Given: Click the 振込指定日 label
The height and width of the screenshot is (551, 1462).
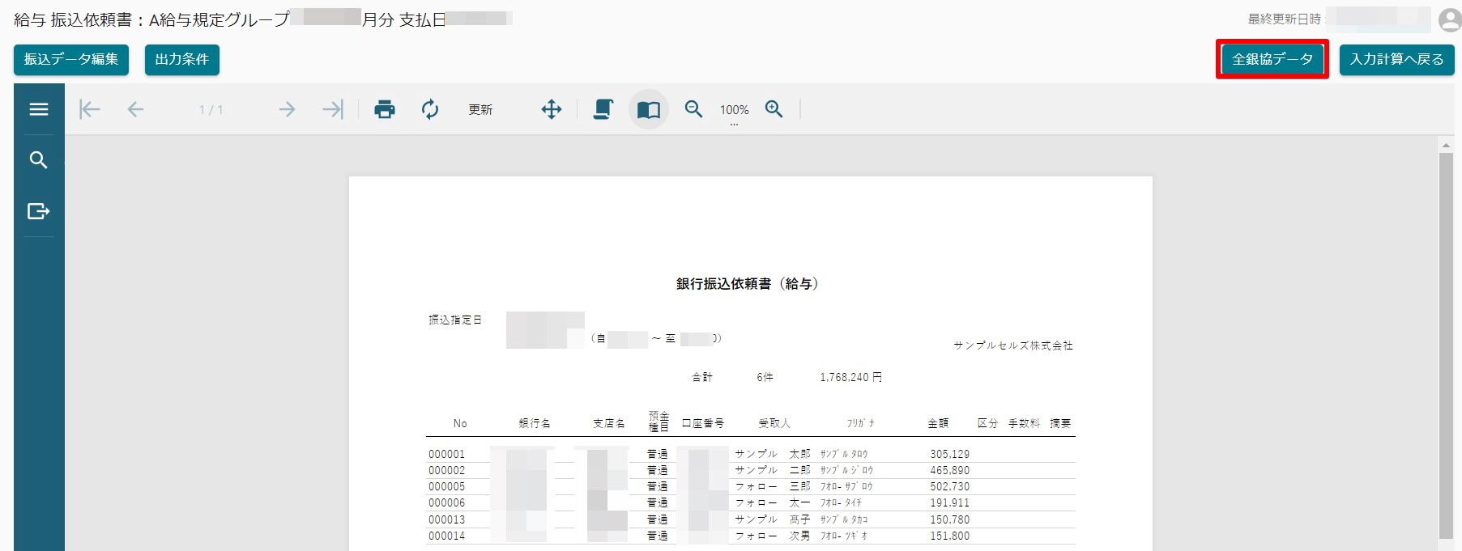Looking at the screenshot, I should (x=455, y=320).
